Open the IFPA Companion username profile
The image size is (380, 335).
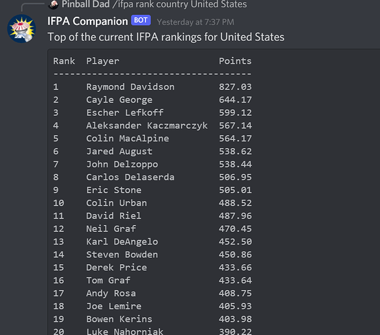[88, 21]
